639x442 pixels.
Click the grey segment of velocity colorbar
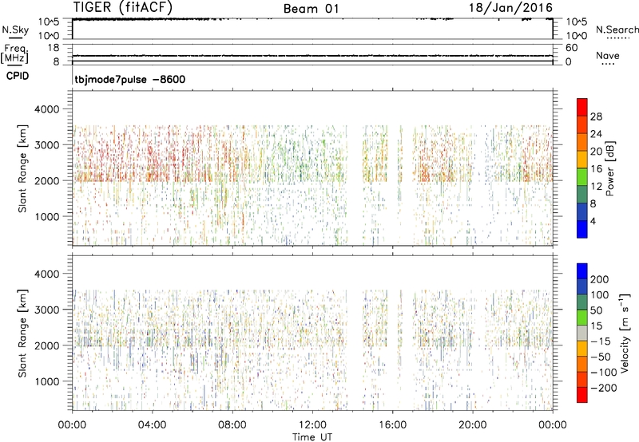[582, 333]
